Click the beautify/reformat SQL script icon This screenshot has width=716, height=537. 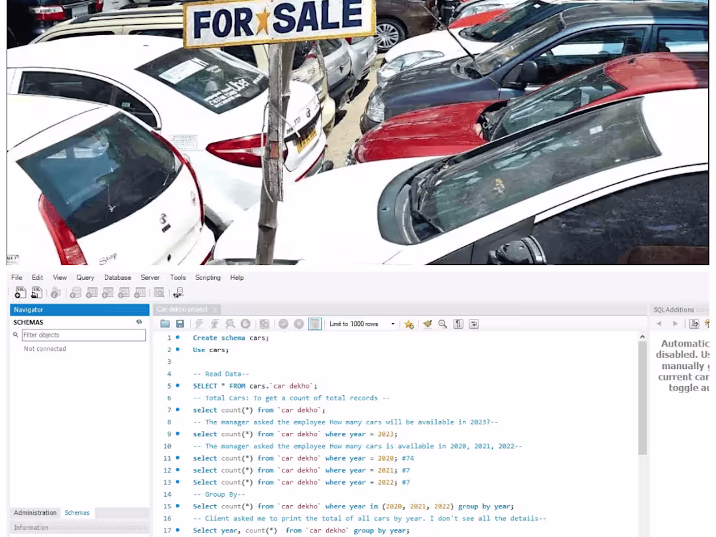[x=426, y=324]
